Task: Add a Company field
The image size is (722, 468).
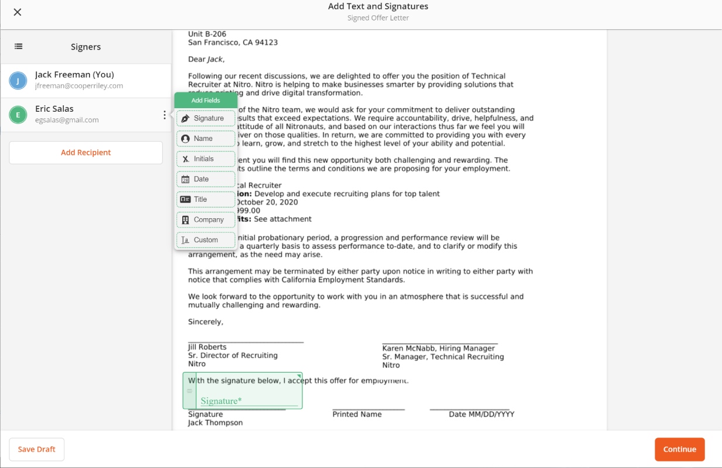Action: point(206,220)
